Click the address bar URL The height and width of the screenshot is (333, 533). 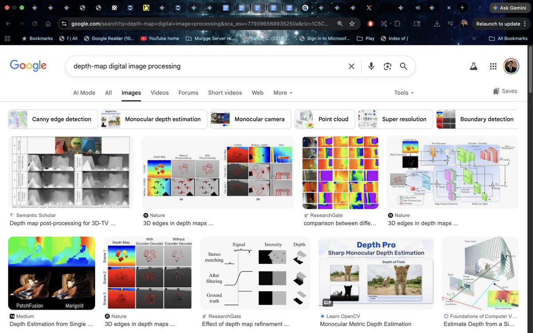(x=200, y=24)
